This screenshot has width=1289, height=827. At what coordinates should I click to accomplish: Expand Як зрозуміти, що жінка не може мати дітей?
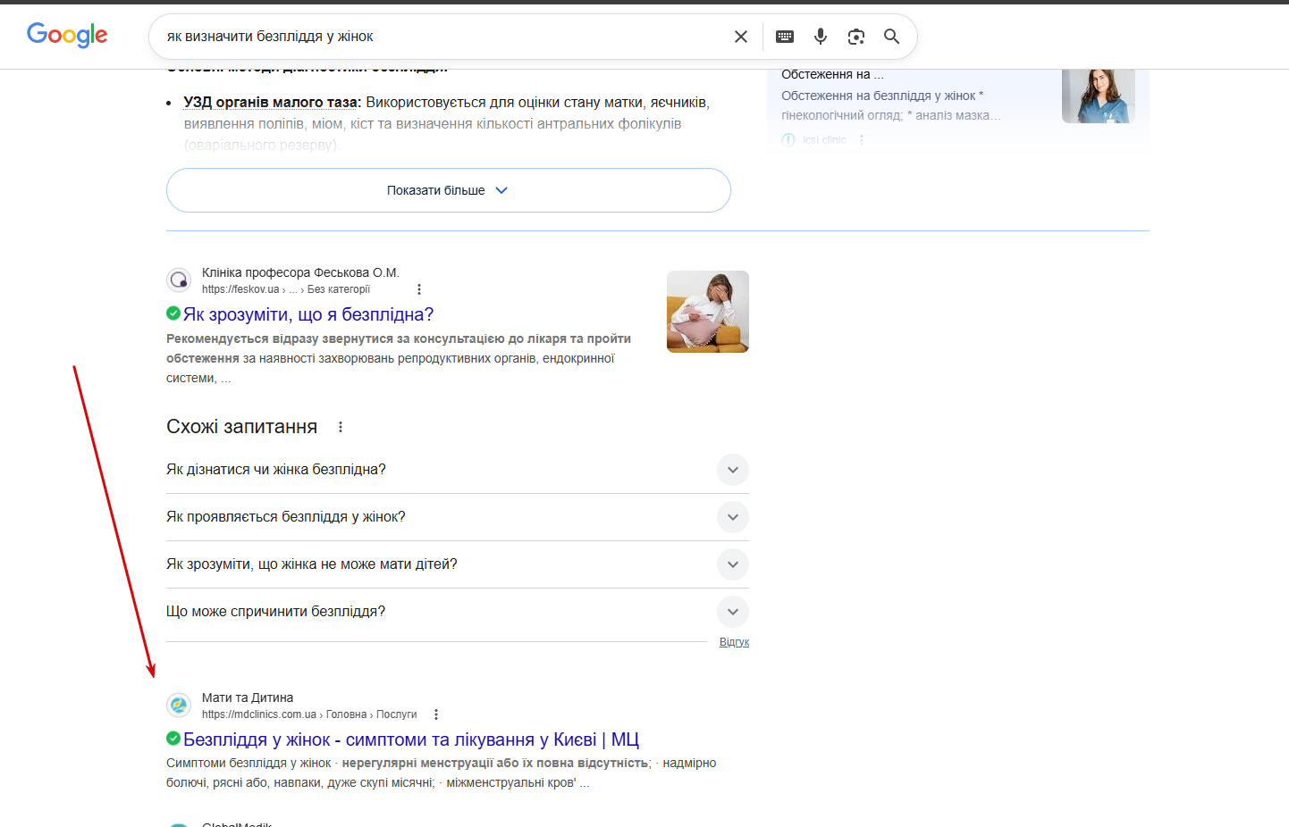(458, 564)
